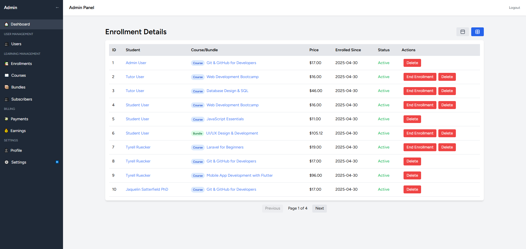The image size is (526, 249).
Task: Open Enrollments menu item
Action: 32,64
